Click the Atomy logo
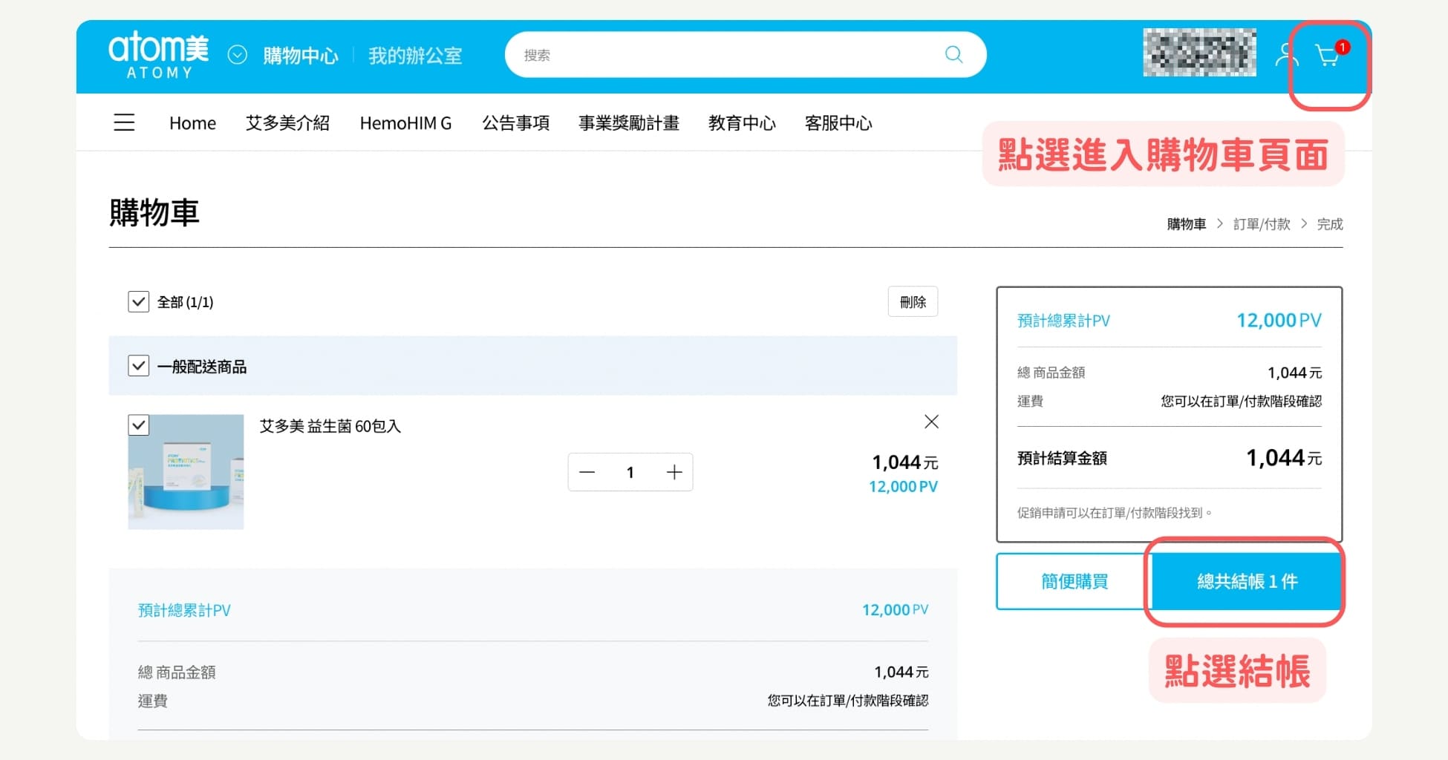1448x760 pixels. [159, 56]
